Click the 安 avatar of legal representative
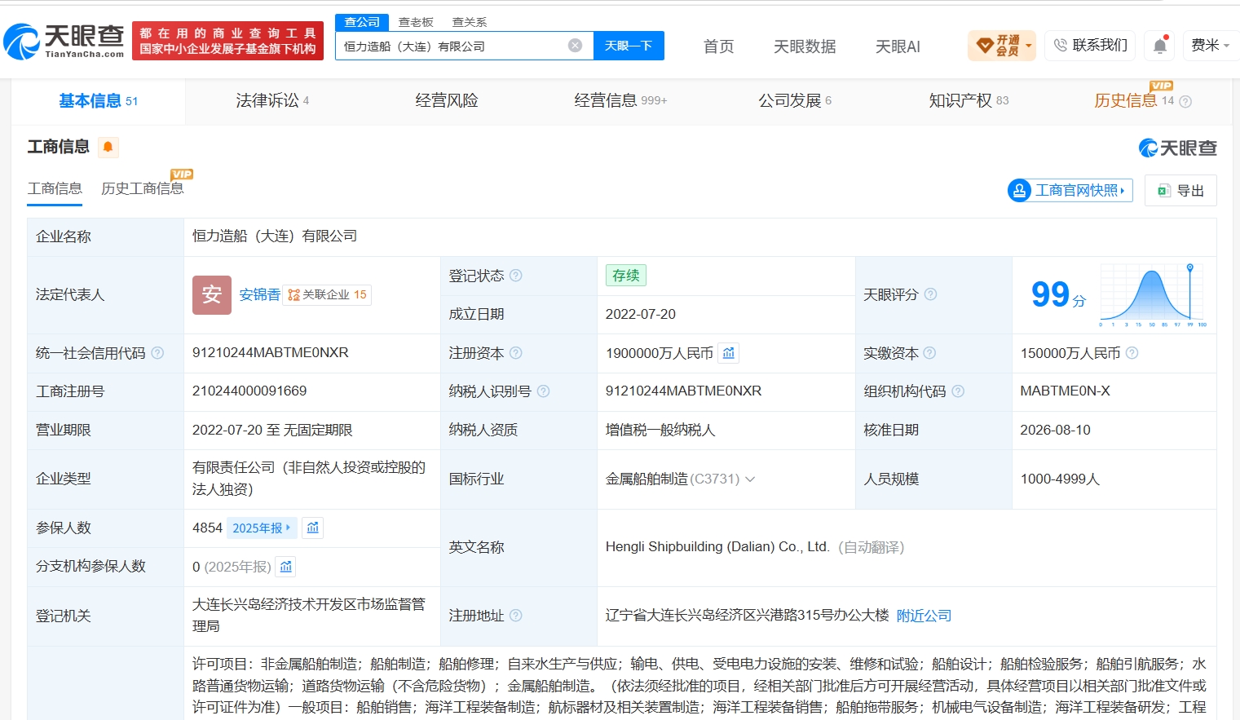Image resolution: width=1240 pixels, height=720 pixels. pos(212,295)
